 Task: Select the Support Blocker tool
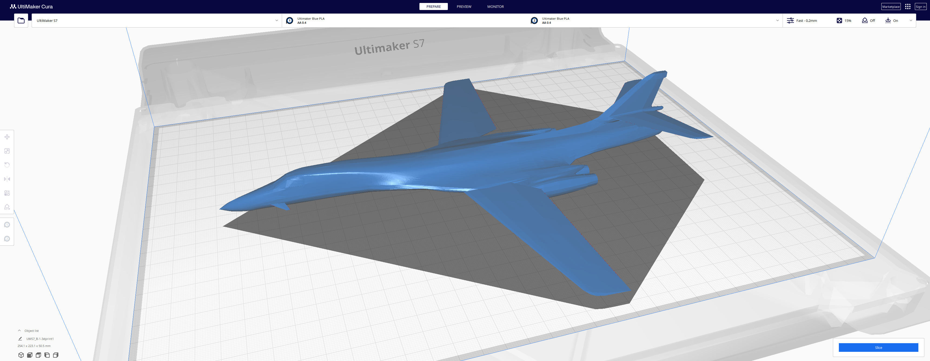tap(7, 207)
